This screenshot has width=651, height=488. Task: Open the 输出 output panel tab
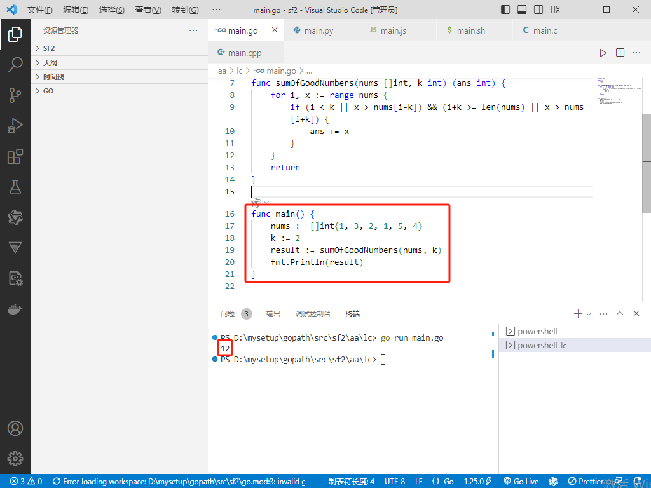(x=273, y=314)
